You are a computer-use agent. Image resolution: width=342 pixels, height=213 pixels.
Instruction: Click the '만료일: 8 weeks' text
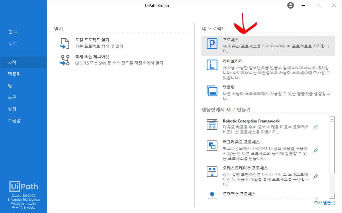point(24,208)
